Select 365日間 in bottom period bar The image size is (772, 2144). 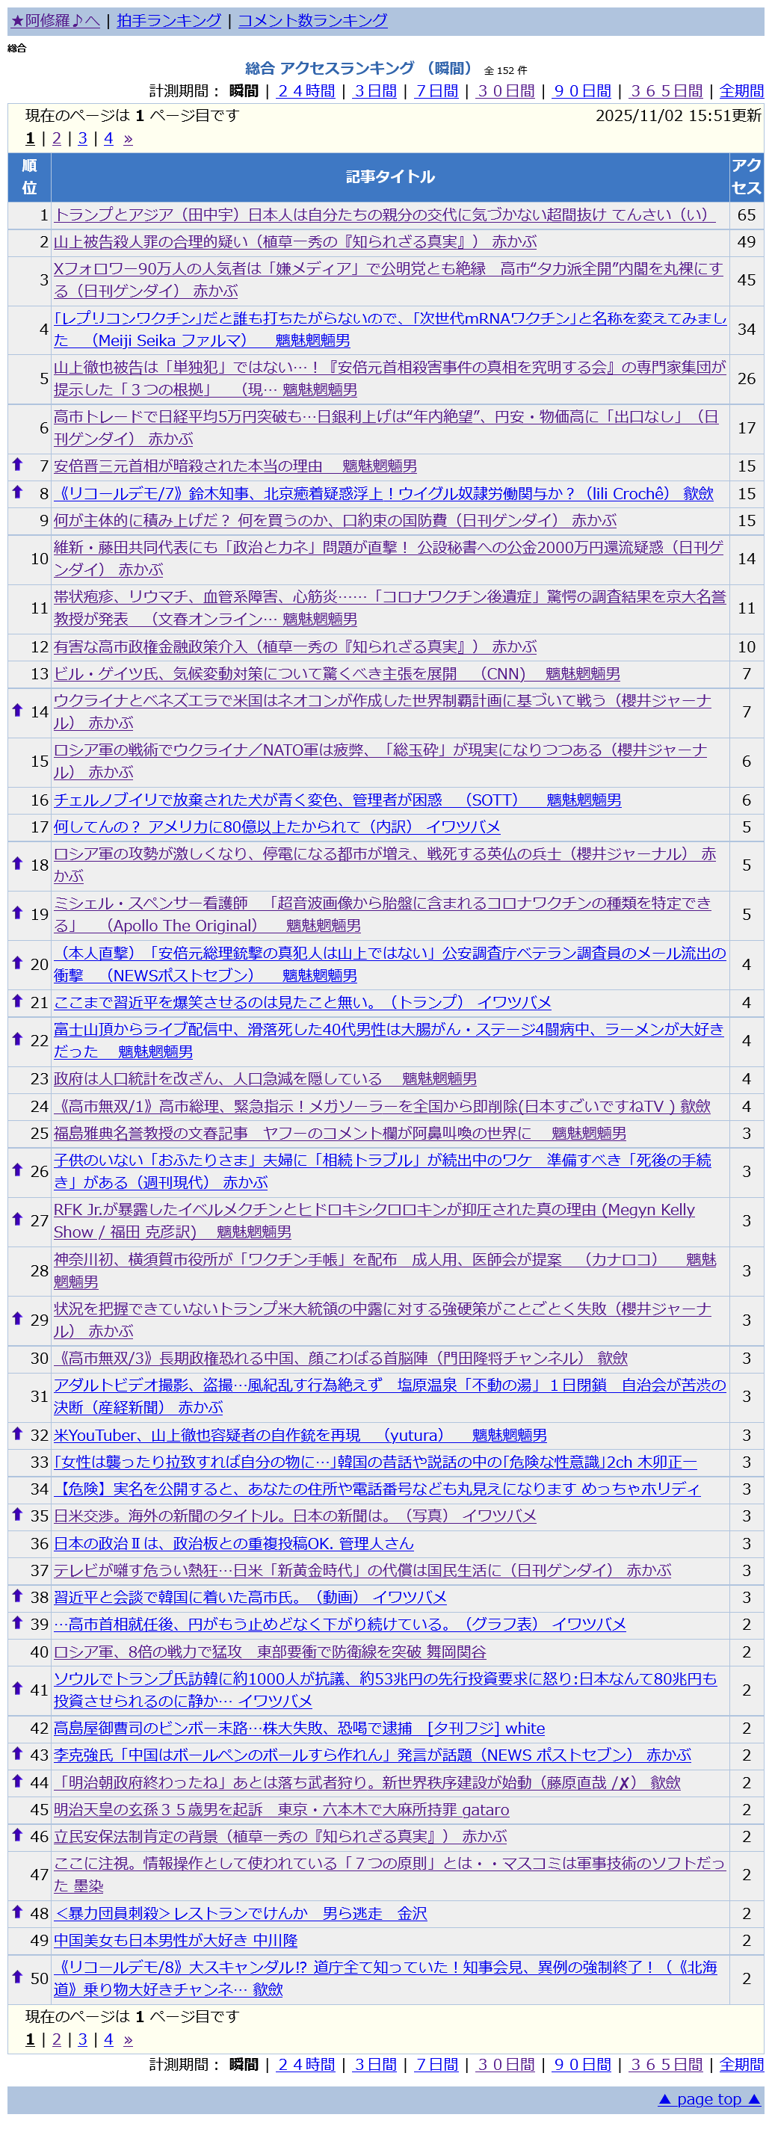click(666, 2064)
